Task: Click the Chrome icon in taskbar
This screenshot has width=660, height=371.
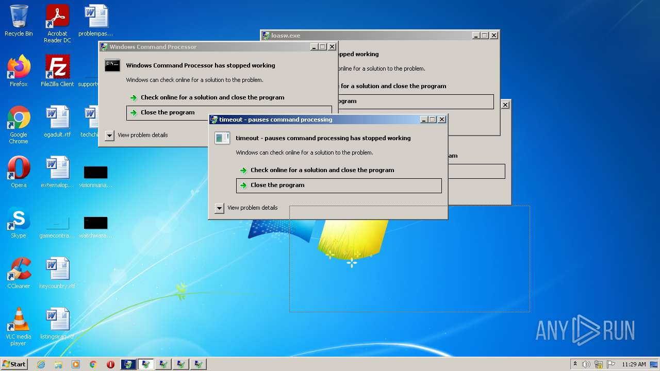Action: (93, 364)
